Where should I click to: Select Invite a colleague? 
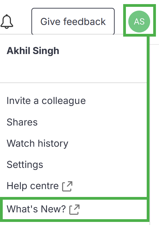[46, 101]
